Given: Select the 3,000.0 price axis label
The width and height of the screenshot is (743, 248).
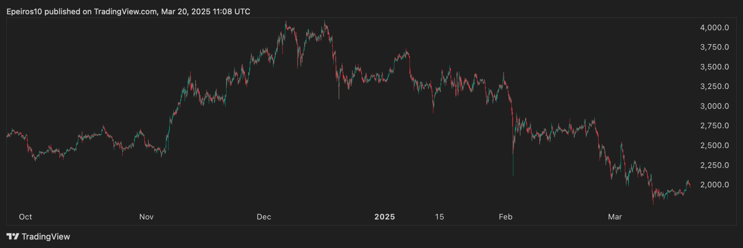Looking at the screenshot, I should coord(714,106).
